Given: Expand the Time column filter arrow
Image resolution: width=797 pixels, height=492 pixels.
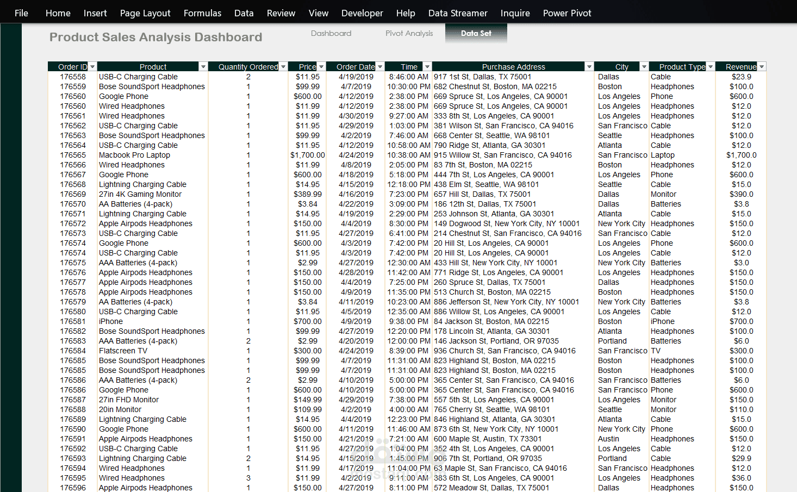Looking at the screenshot, I should tap(427, 67).
